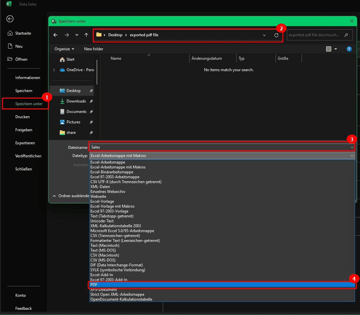Click the dialog's back navigation arrow
The height and width of the screenshot is (315, 360).
55,35
